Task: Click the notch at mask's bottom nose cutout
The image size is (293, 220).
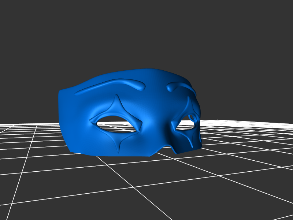Action: [x=167, y=147]
